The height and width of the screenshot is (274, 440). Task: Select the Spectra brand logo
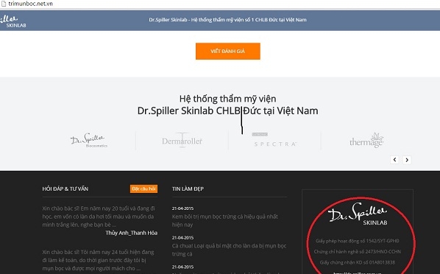[x=274, y=140]
